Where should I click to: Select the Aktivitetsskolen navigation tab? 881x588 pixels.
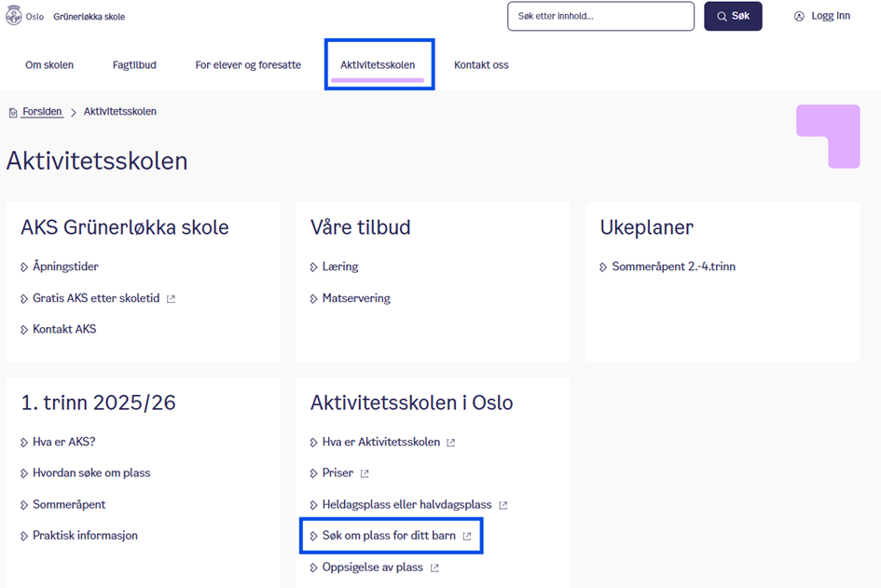tap(378, 65)
